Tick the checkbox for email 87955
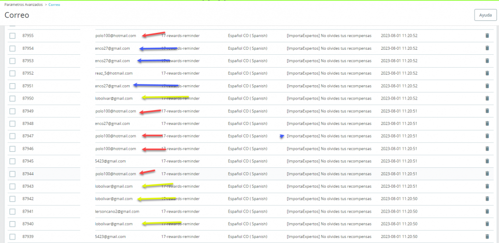The width and height of the screenshot is (499, 243). [x=12, y=36]
